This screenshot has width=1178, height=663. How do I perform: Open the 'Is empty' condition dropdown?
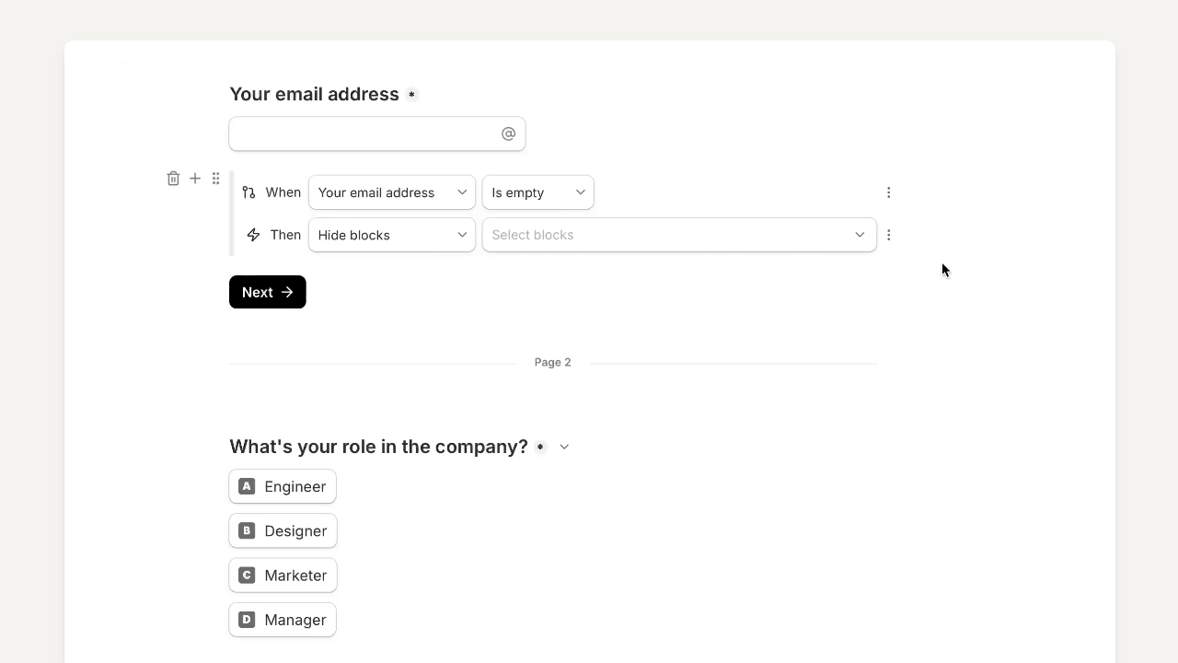tap(538, 192)
